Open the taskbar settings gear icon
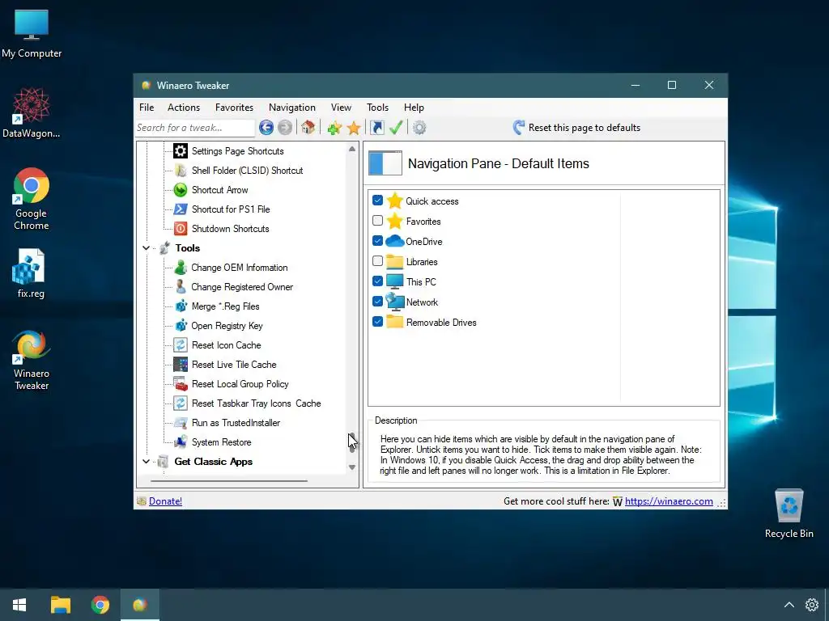829x621 pixels. click(x=811, y=605)
